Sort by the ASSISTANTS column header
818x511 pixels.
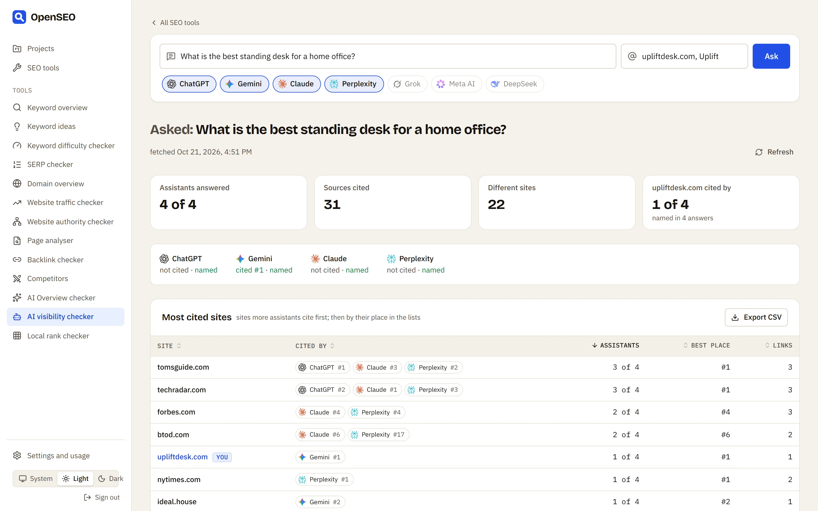(x=615, y=345)
